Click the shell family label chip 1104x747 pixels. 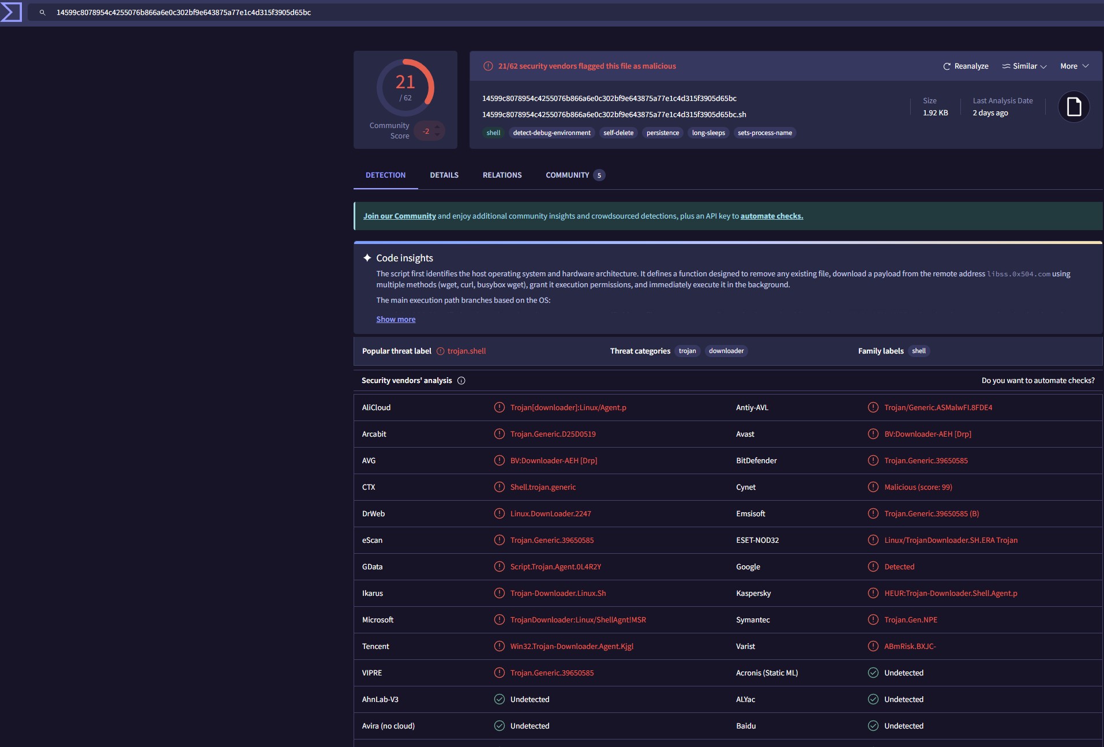coord(919,351)
